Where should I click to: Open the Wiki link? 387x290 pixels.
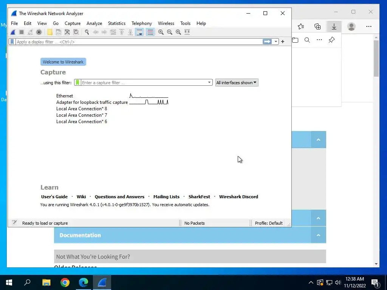pos(81,196)
